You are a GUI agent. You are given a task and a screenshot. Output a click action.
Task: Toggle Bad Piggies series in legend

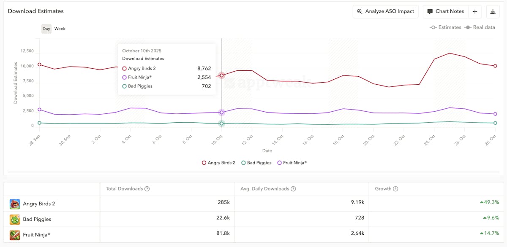point(256,163)
